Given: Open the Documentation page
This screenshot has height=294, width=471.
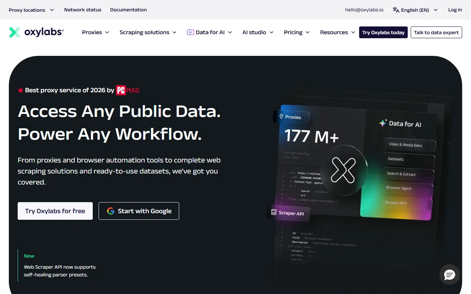Looking at the screenshot, I should coord(128,10).
